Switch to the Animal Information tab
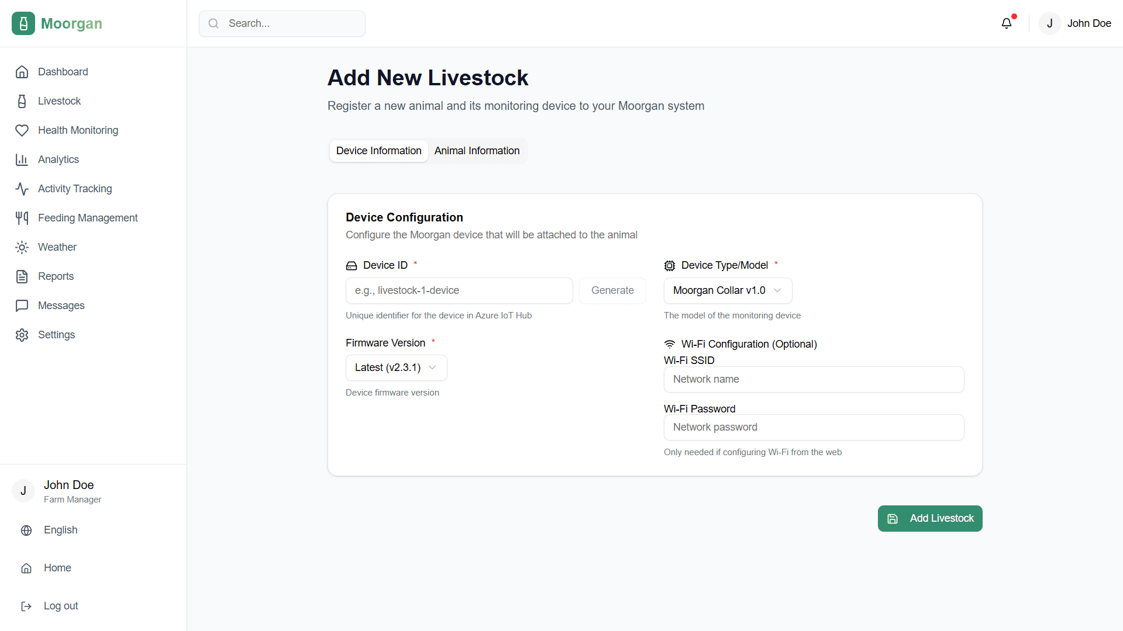Viewport: 1123px width, 631px height. (477, 151)
